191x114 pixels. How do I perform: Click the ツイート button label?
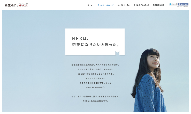[174, 4]
